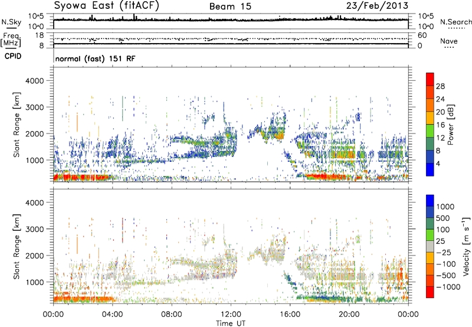Pick the red bottom Velocity colorbar segment
This screenshot has width=472, height=327.
point(430,292)
